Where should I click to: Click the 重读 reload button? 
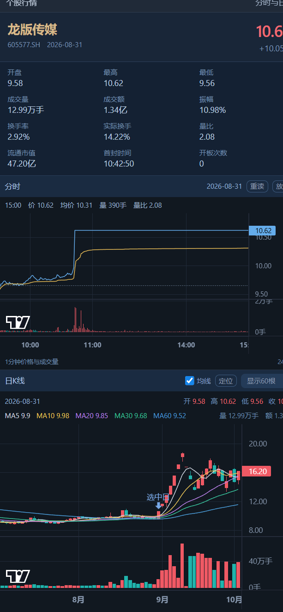(x=257, y=186)
